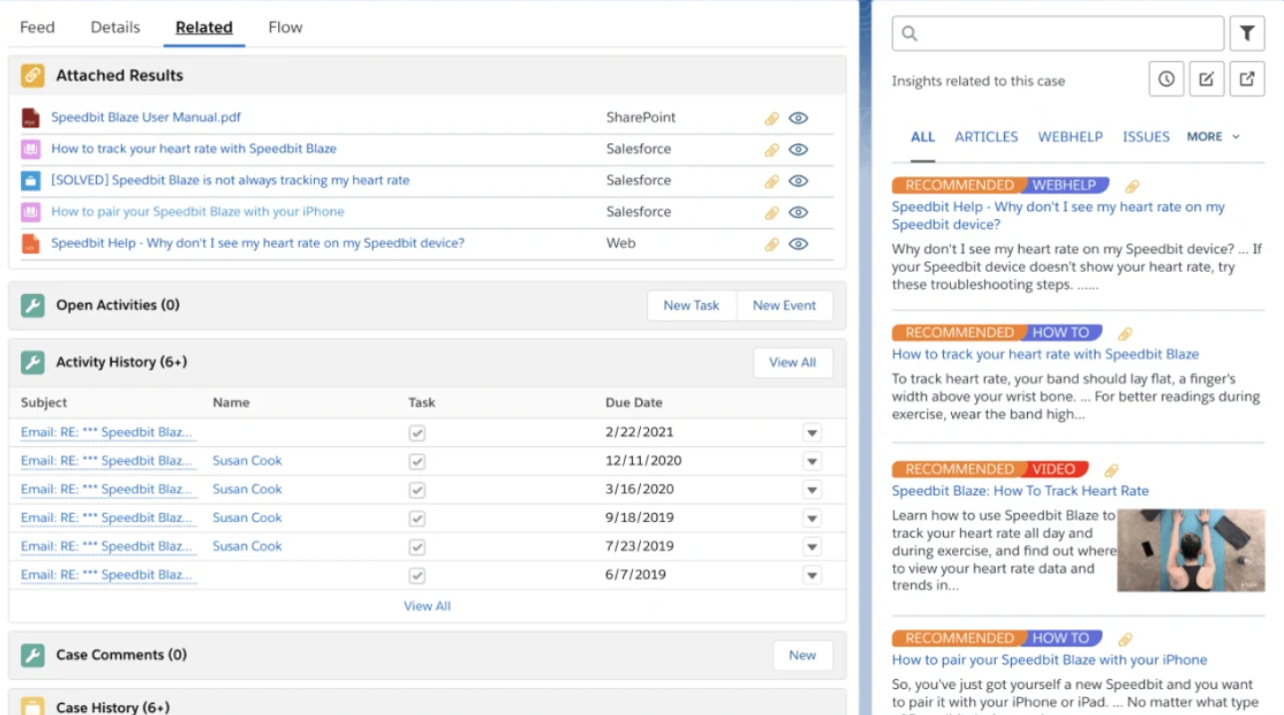This screenshot has width=1284, height=715.
Task: Expand the MORE tab dropdown in insights panel
Action: point(1212,136)
